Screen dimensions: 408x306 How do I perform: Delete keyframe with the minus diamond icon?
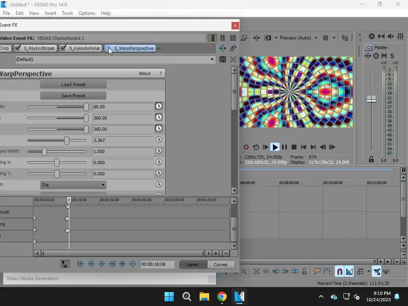pos(133,264)
